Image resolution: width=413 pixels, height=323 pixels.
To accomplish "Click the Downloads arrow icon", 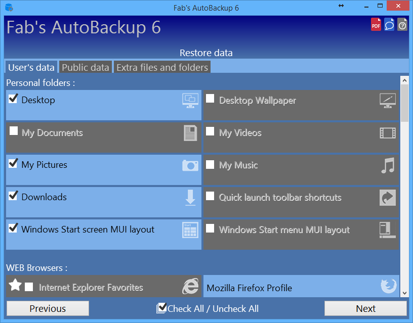I will point(190,198).
